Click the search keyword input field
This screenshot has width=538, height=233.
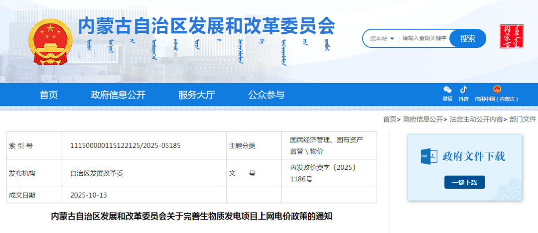pos(424,38)
